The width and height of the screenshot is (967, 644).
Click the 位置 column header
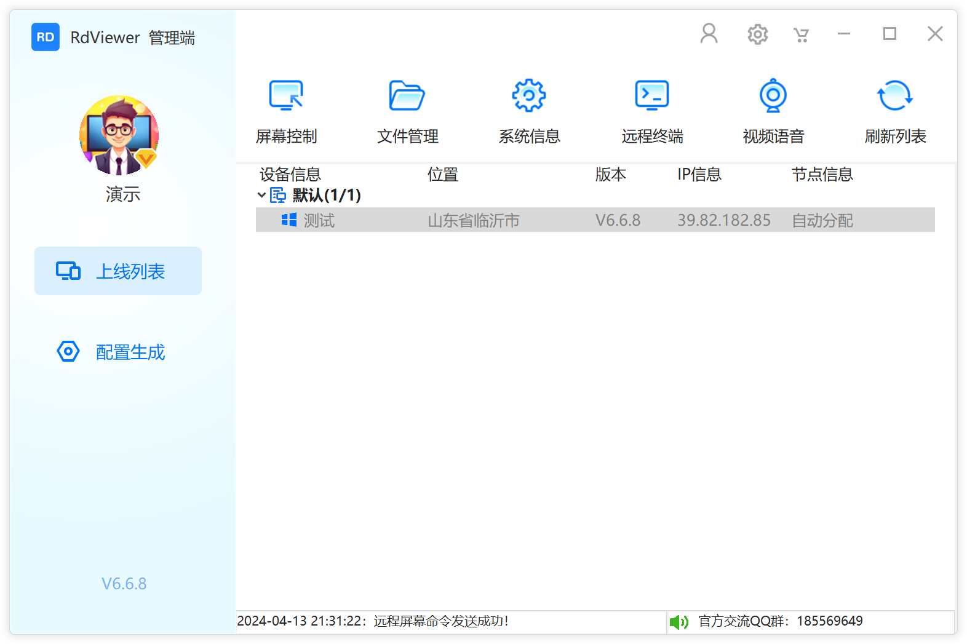tap(443, 175)
